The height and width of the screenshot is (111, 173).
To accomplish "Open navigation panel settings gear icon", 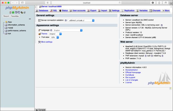I will tap(21, 12).
